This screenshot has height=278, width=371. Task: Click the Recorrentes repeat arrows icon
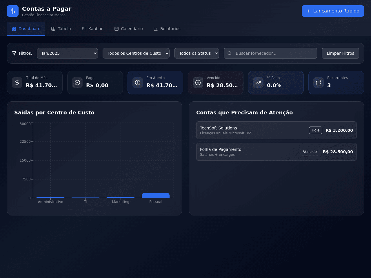coord(319,83)
